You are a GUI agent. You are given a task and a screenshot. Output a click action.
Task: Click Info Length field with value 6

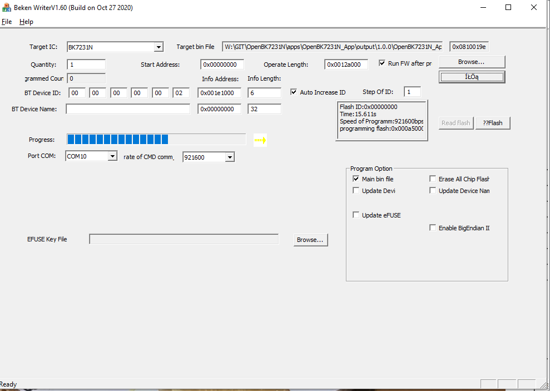click(x=264, y=93)
